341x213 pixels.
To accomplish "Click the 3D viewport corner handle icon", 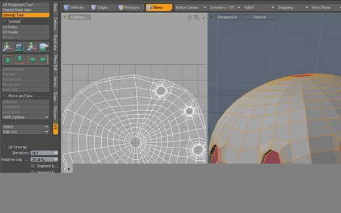I will (x=211, y=16).
